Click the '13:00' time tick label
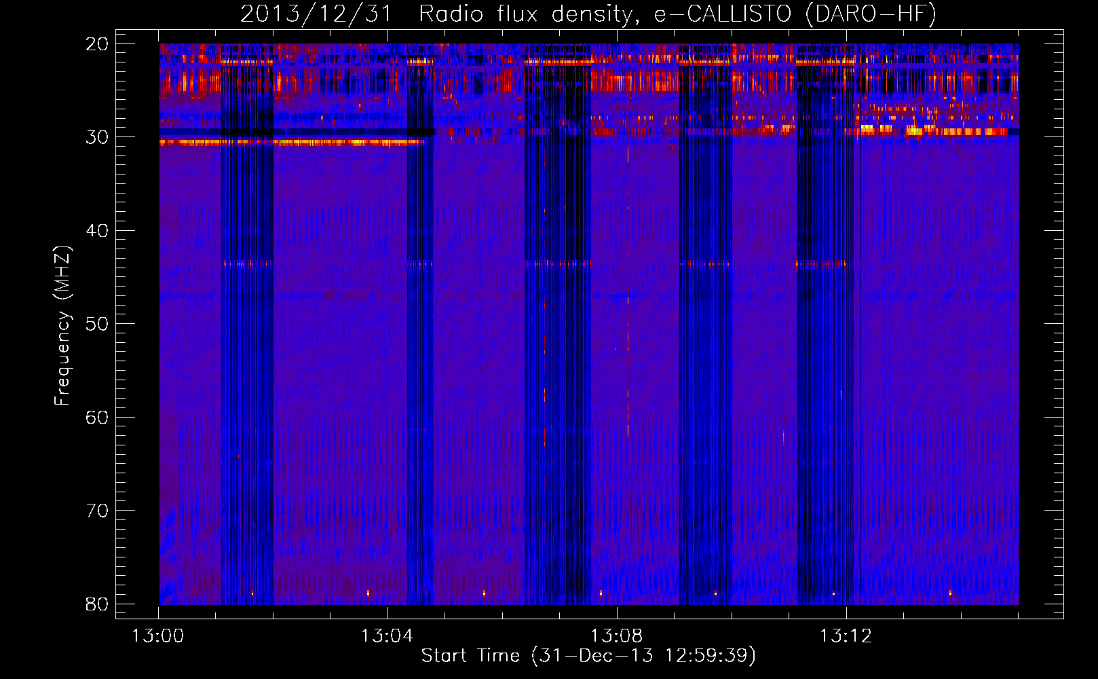The width and height of the screenshot is (1098, 679). click(x=158, y=636)
